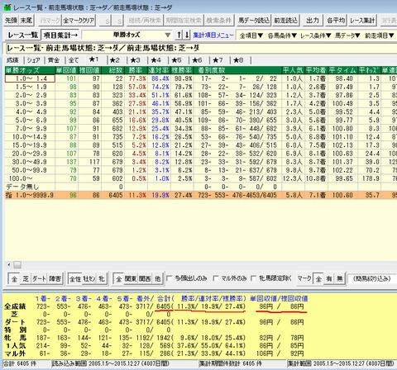Screen dimensions: 397x370
Task: Click the (簡易絞り込み) filter field
Action: [372, 279]
